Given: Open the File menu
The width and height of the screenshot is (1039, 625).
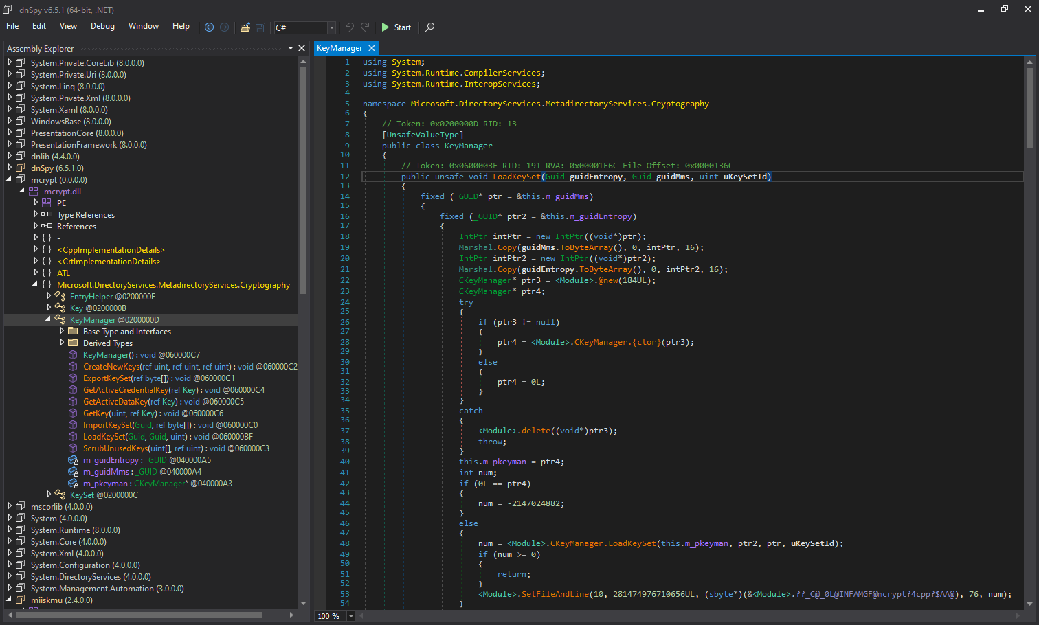Looking at the screenshot, I should pos(12,26).
